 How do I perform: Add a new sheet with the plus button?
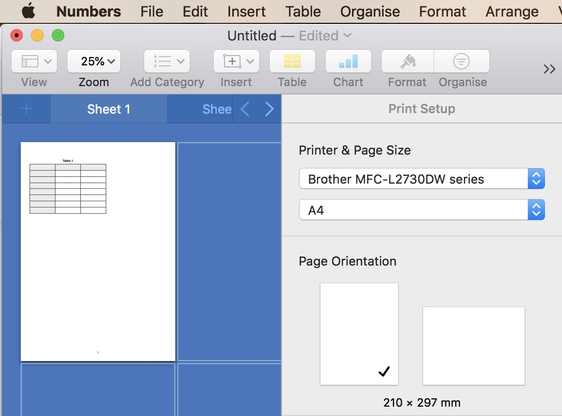coord(26,109)
